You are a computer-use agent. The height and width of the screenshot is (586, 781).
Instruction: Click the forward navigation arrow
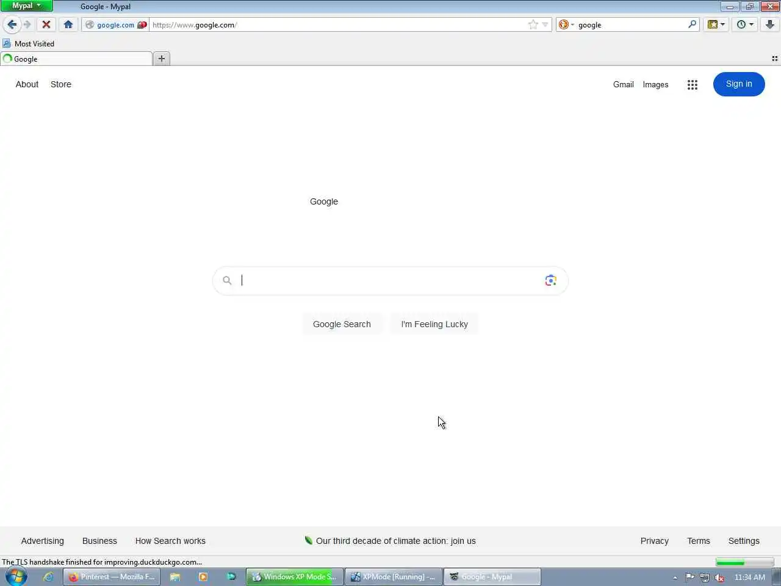coord(27,24)
